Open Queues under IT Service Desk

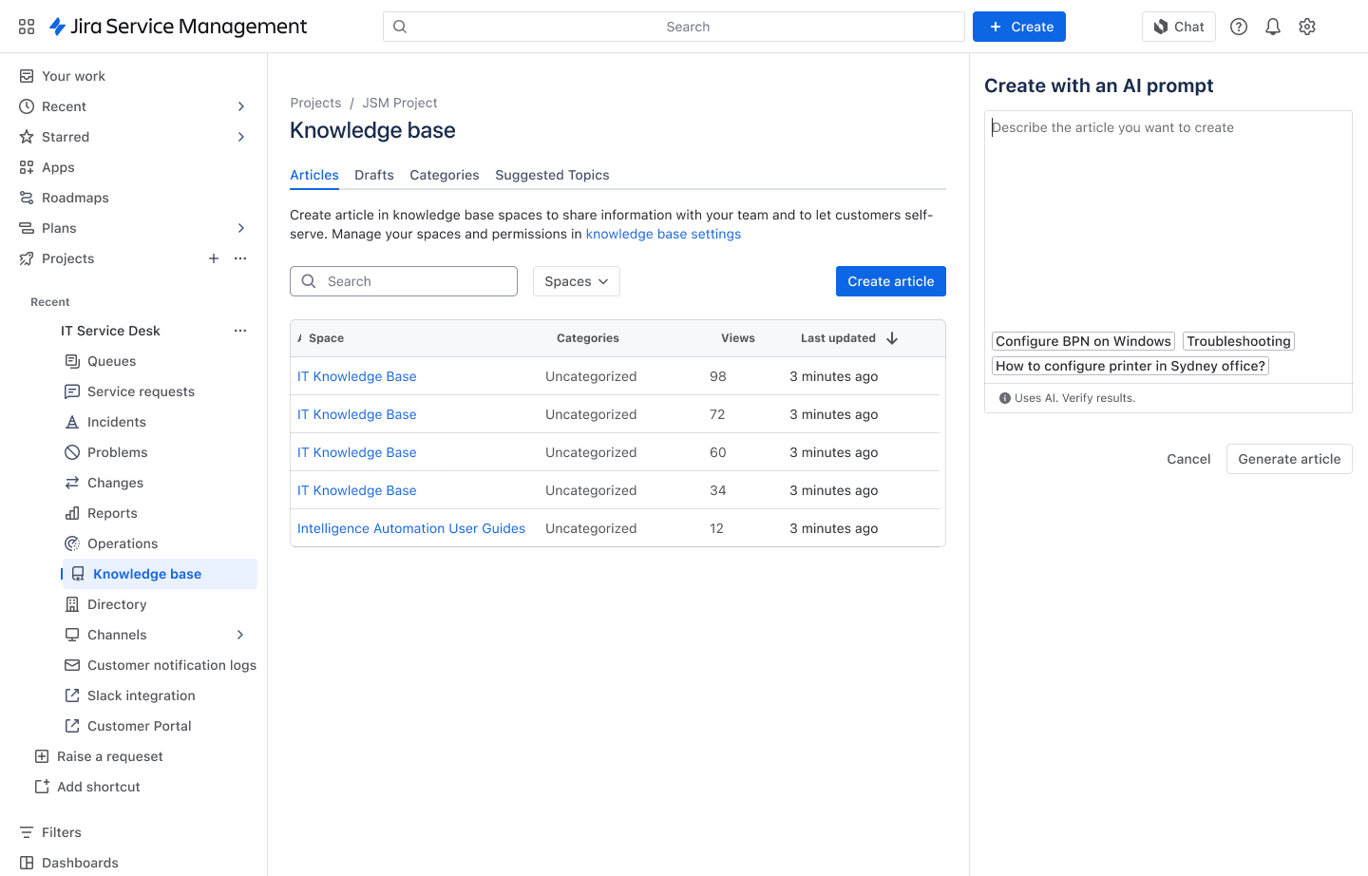pyautogui.click(x=111, y=361)
